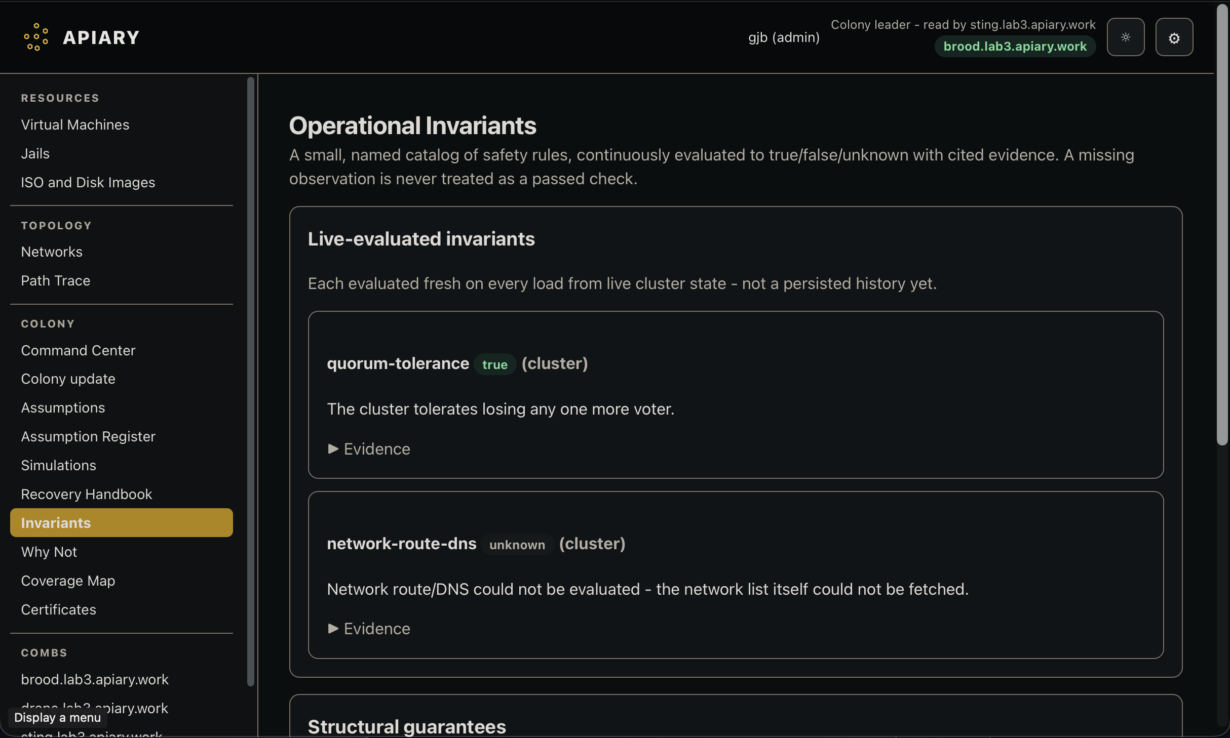This screenshot has height=738, width=1230.
Task: Click the 'unknown' status badge
Action: tap(517, 544)
